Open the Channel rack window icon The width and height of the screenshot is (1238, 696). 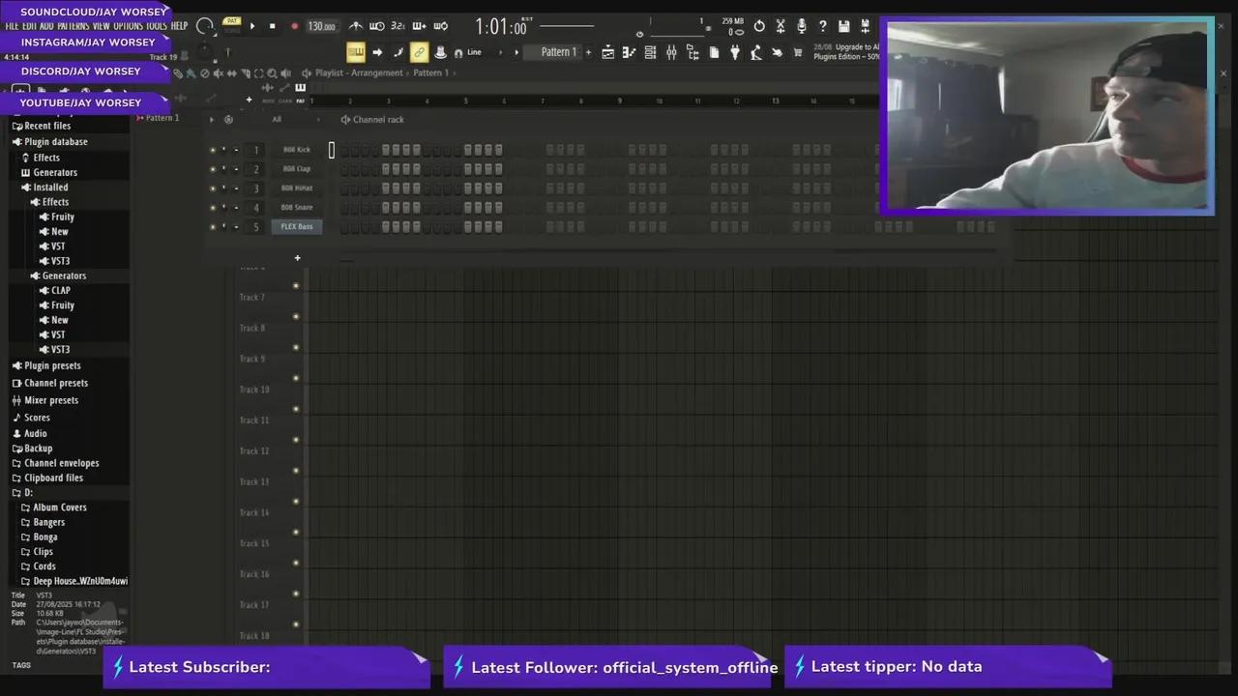(x=650, y=52)
